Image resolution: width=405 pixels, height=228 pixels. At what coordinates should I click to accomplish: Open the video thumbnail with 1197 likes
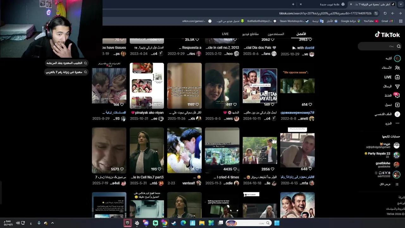(184, 85)
